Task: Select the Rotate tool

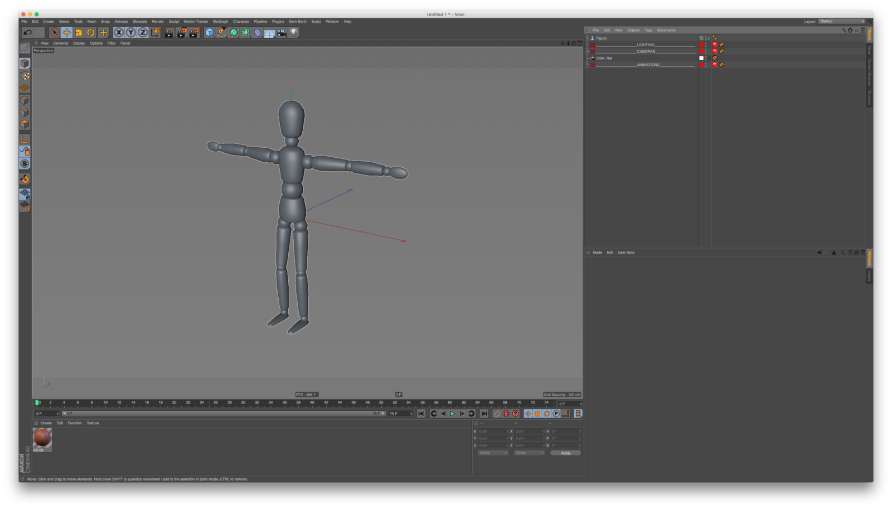Action: pyautogui.click(x=91, y=32)
